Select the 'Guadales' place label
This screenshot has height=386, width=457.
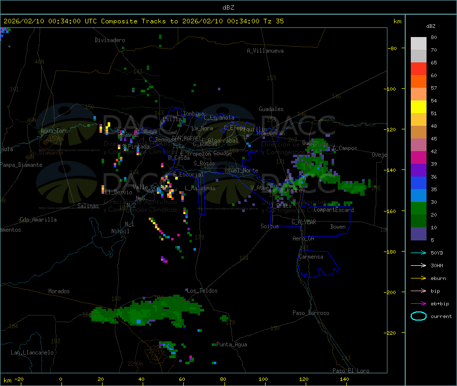(x=271, y=109)
